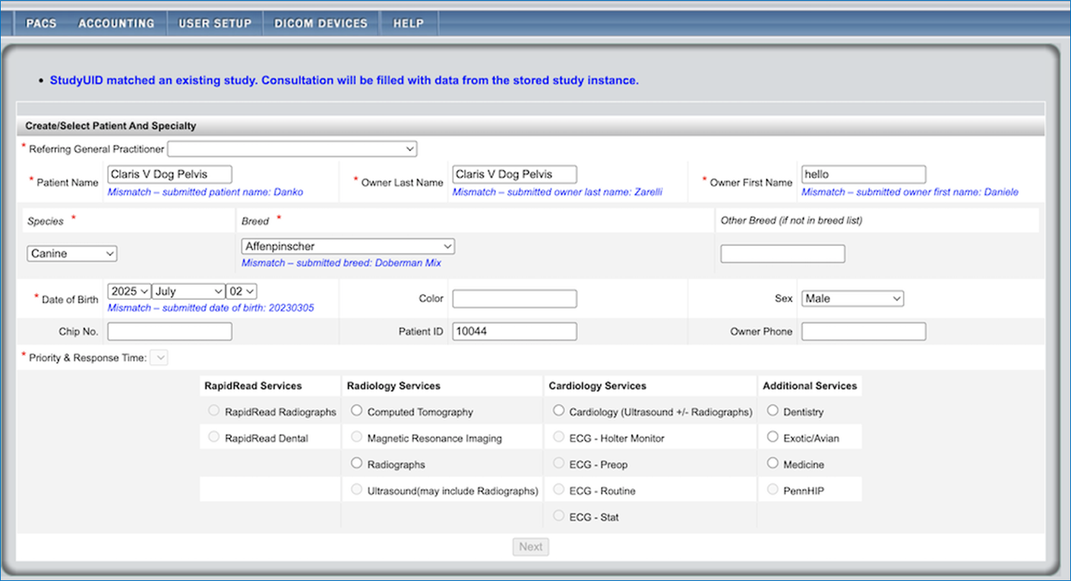This screenshot has width=1071, height=581.
Task: Choose the Dentistry additional service
Action: [x=772, y=409]
